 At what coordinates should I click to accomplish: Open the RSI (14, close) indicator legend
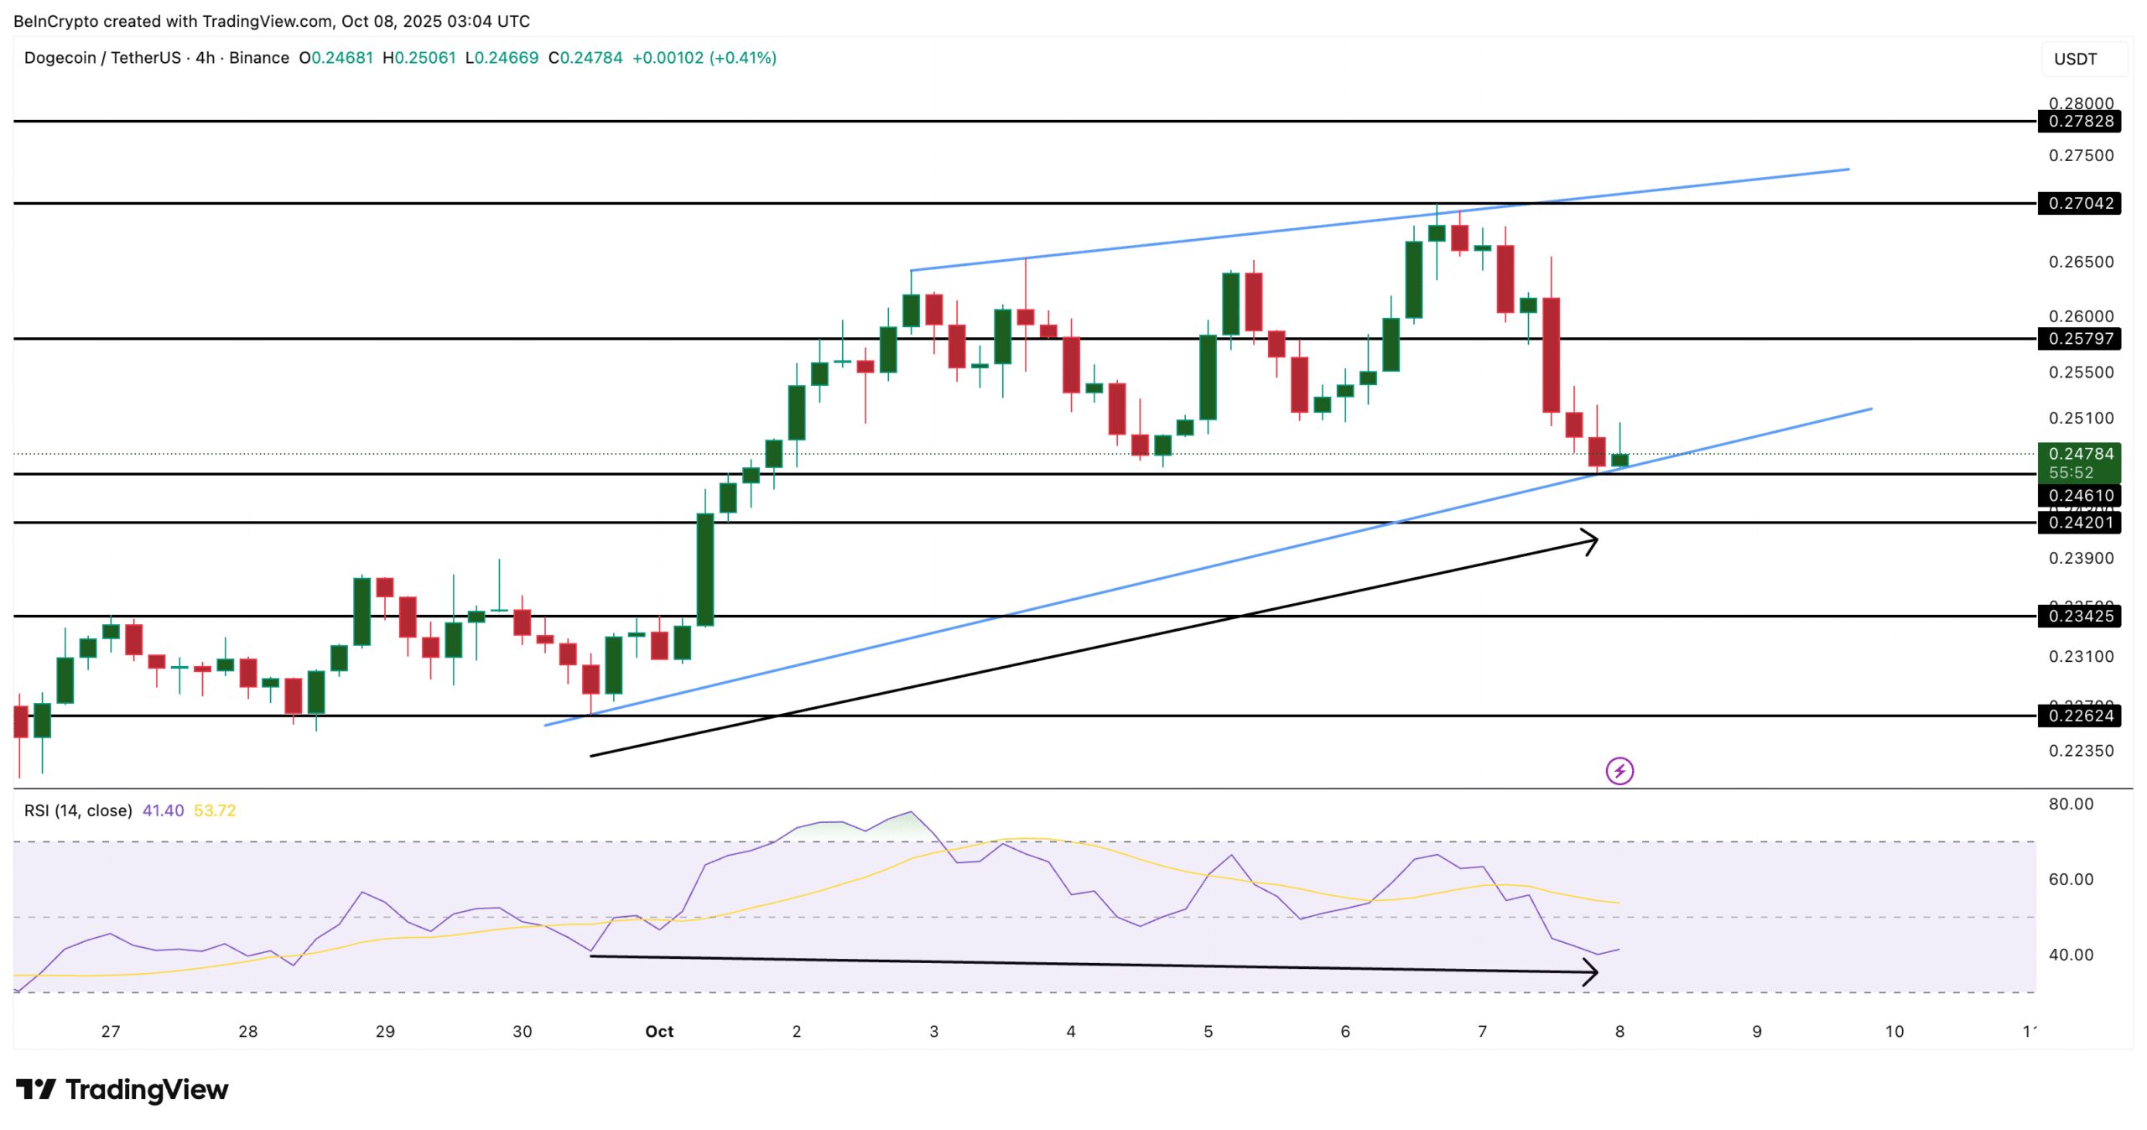78,810
